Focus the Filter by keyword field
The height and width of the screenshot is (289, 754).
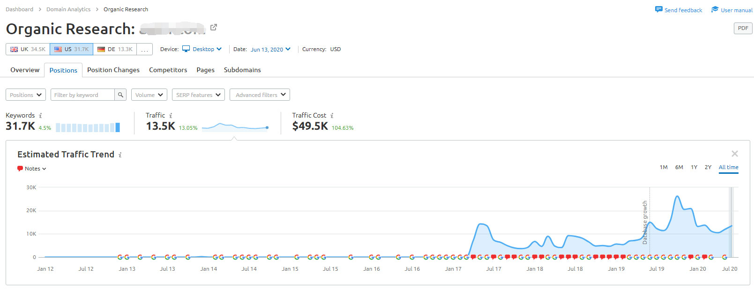pyautogui.click(x=82, y=95)
